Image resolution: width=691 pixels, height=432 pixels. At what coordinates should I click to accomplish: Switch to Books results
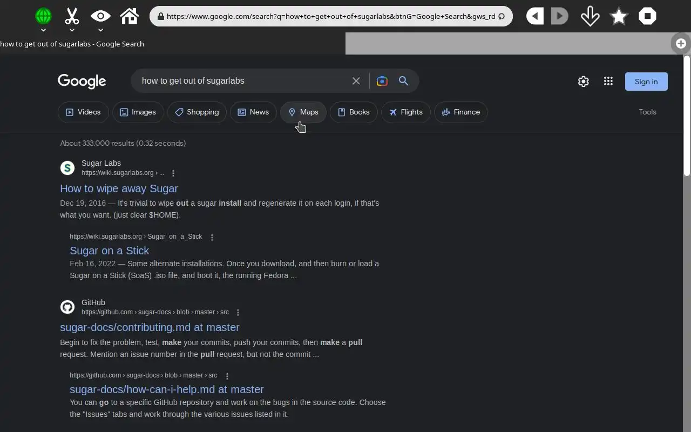pos(354,112)
